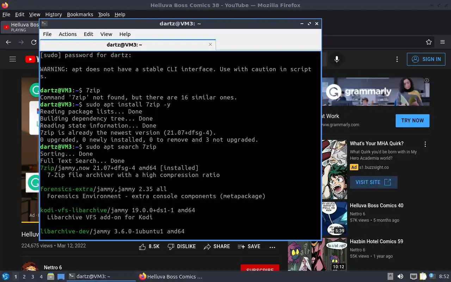This screenshot has height=282, width=451.
Task: Switch to workspace 4 in the pager
Action: [x=41, y=277]
